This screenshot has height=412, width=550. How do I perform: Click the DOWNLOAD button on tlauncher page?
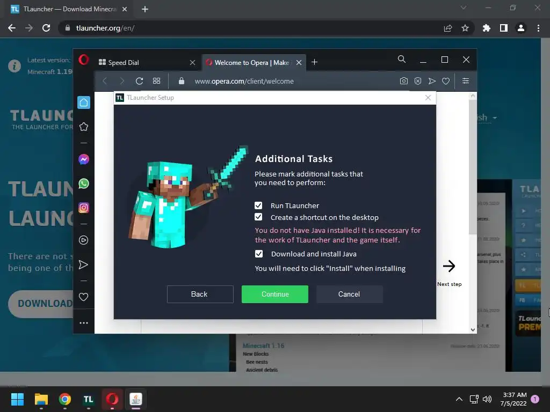click(41, 304)
